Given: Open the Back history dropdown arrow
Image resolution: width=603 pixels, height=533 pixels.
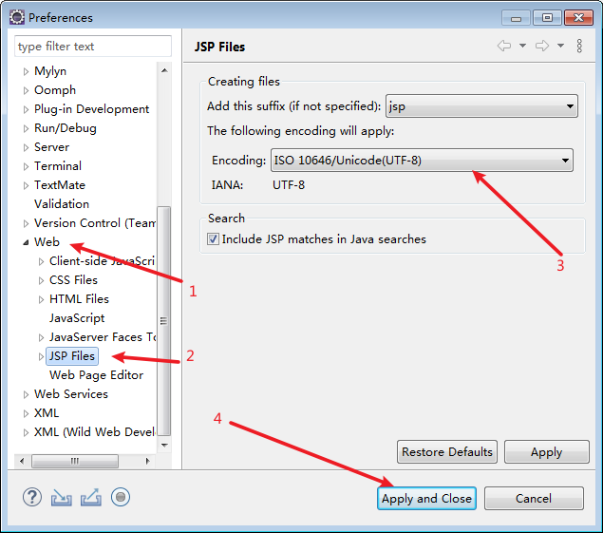Looking at the screenshot, I should coord(522,46).
